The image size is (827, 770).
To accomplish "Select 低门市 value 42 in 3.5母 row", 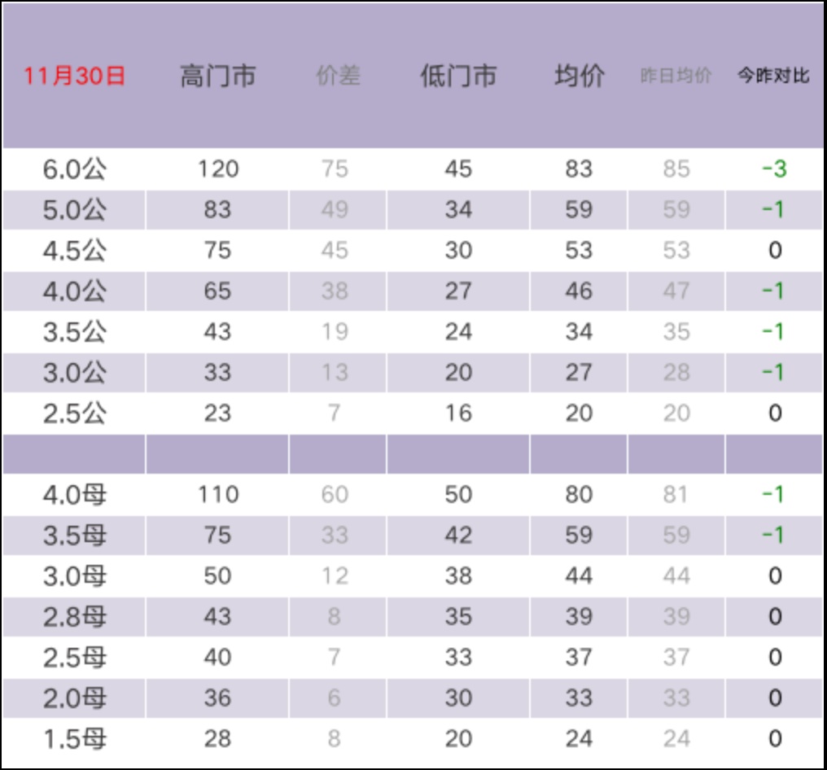I will 458,536.
